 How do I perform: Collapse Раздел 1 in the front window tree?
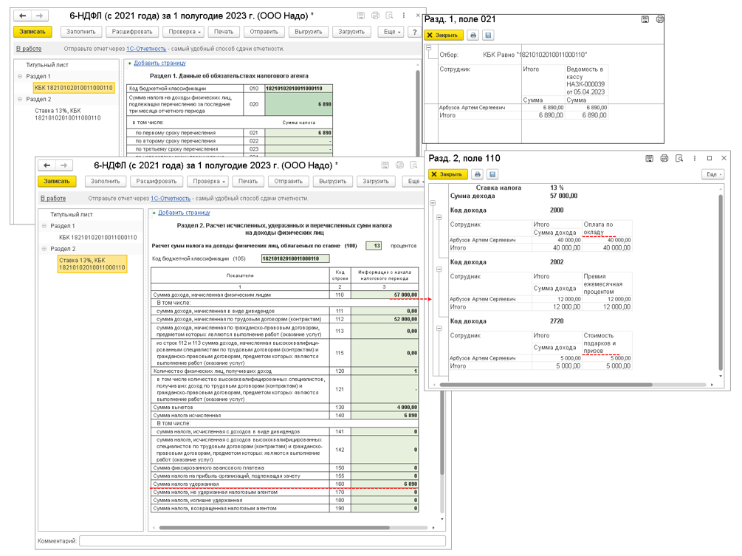click(44, 227)
